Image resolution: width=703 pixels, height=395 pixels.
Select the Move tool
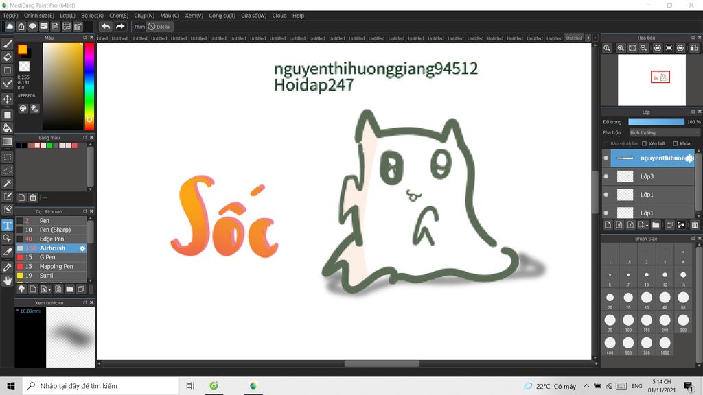(8, 99)
